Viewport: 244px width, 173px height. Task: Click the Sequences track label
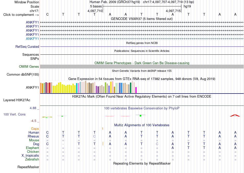pyautogui.click(x=31, y=54)
